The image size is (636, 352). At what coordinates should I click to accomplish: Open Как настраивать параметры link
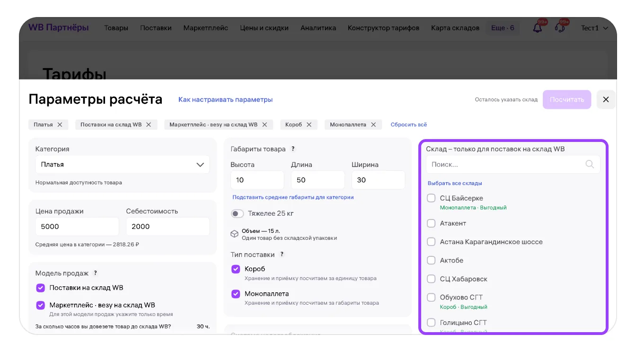pos(225,99)
